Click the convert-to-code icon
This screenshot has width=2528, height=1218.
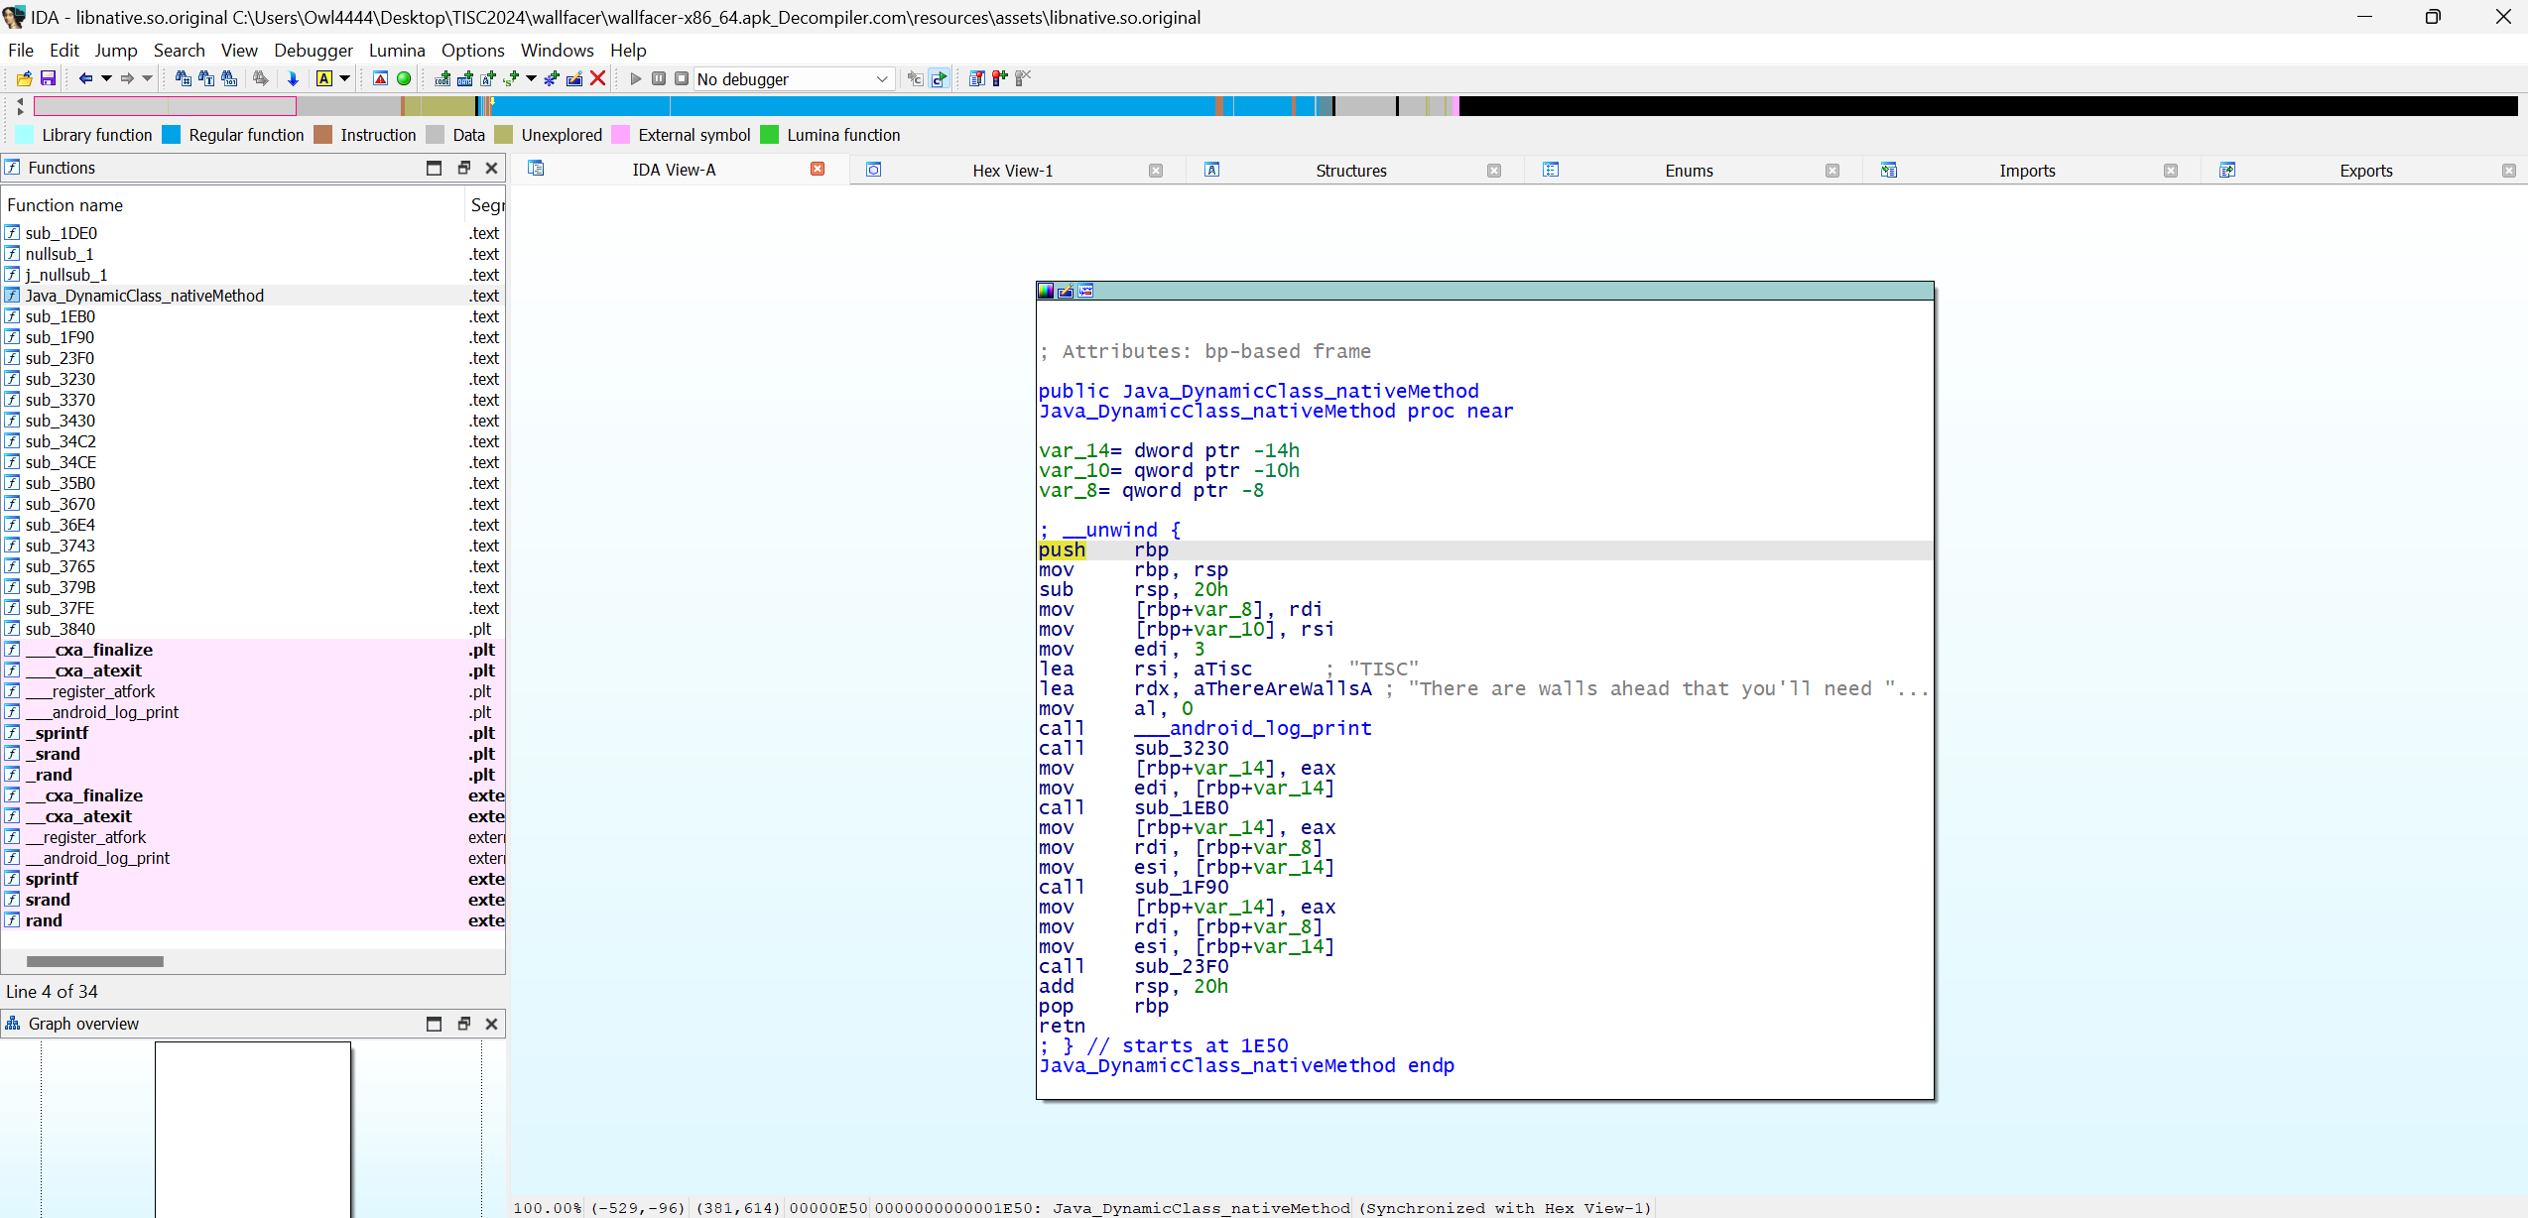[x=442, y=78]
